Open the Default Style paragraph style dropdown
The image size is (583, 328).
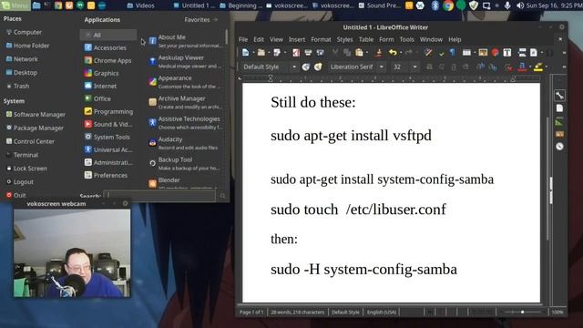tap(294, 67)
